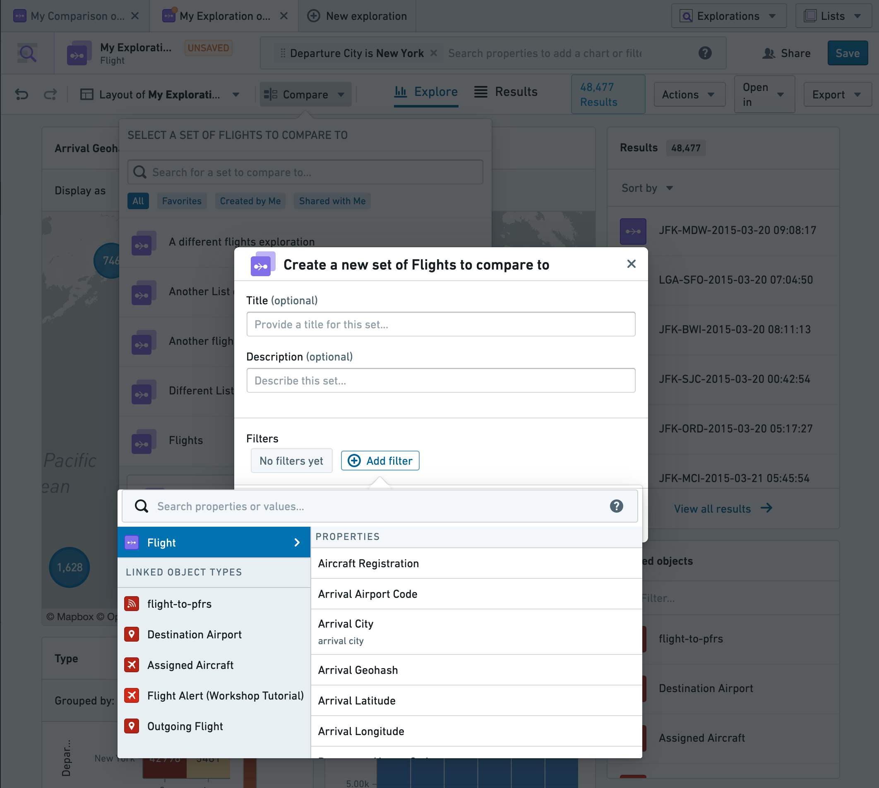Click the magnifier search icon at top left
This screenshot has height=788, width=879.
[x=27, y=53]
